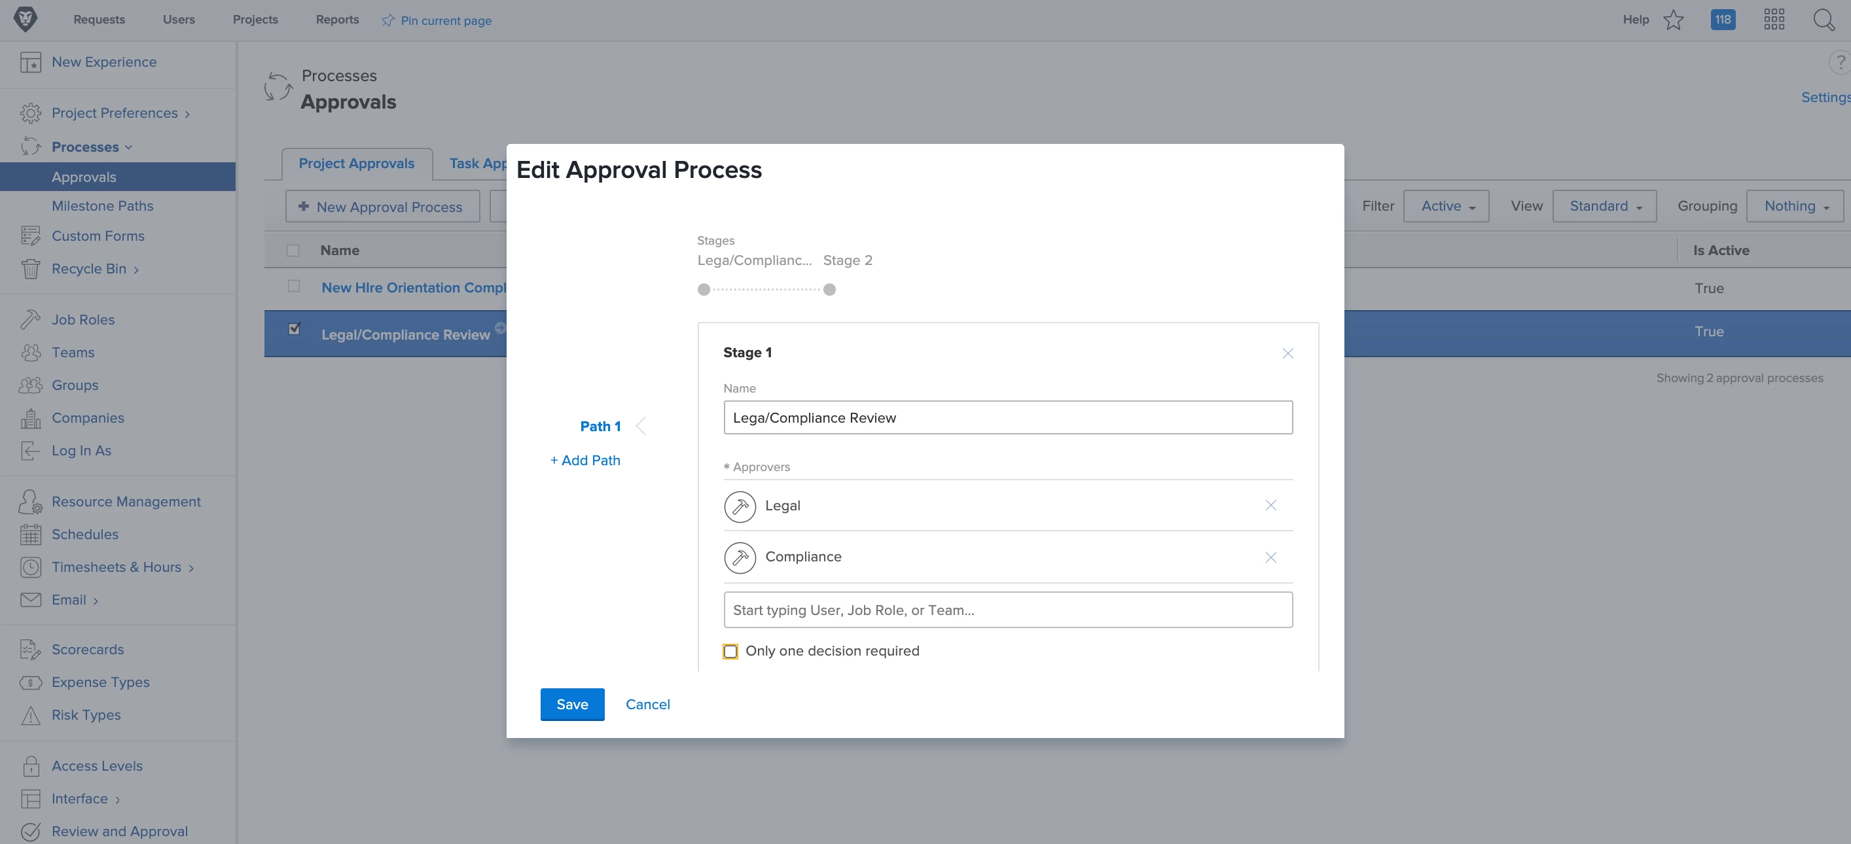Select the Stage 2 dot marker
This screenshot has width=1851, height=844.
pos(829,289)
